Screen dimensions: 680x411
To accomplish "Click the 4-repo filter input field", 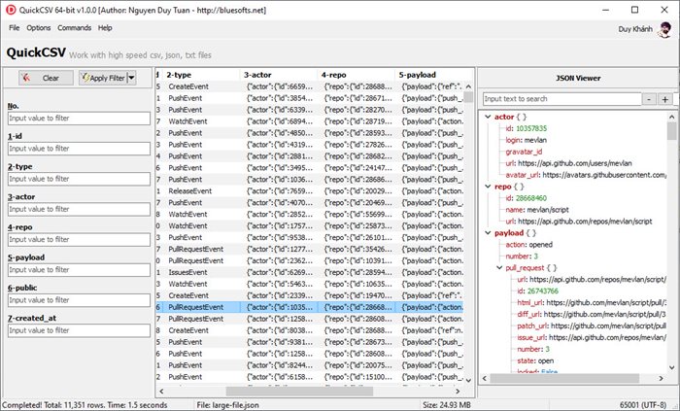I will tap(79, 240).
